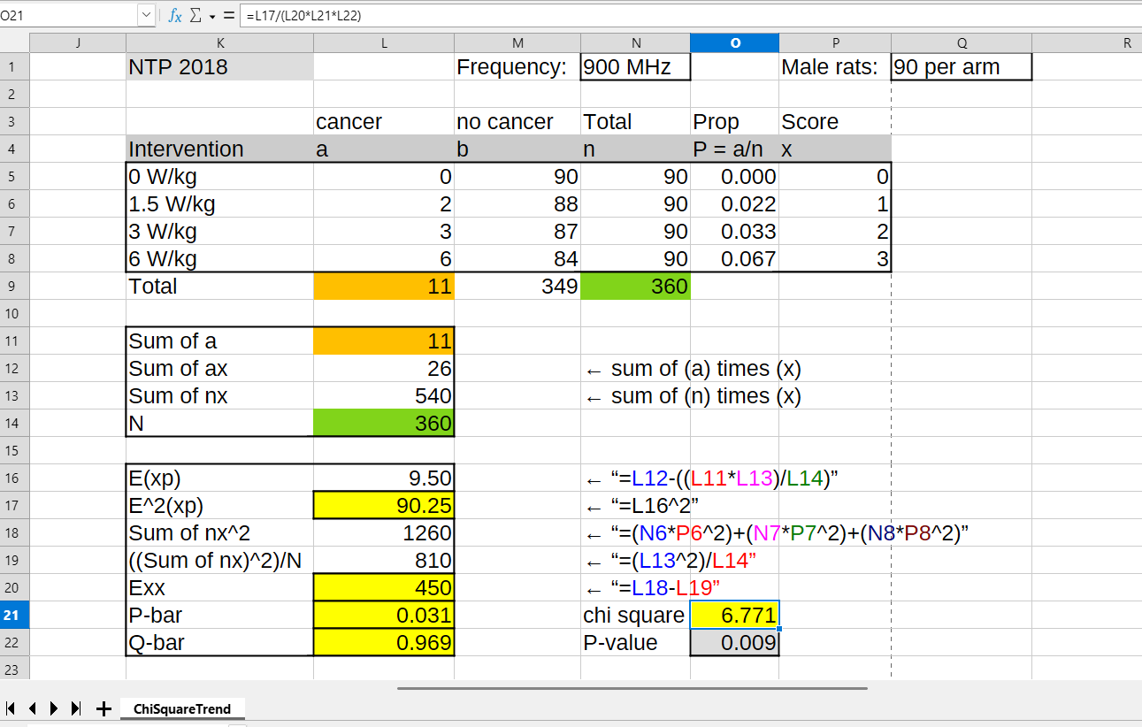
Task: Add a new sheet with plus icon
Action: click(103, 708)
